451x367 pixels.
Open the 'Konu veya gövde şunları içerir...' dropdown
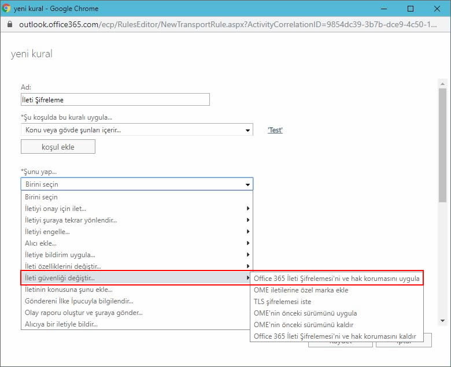coord(137,130)
